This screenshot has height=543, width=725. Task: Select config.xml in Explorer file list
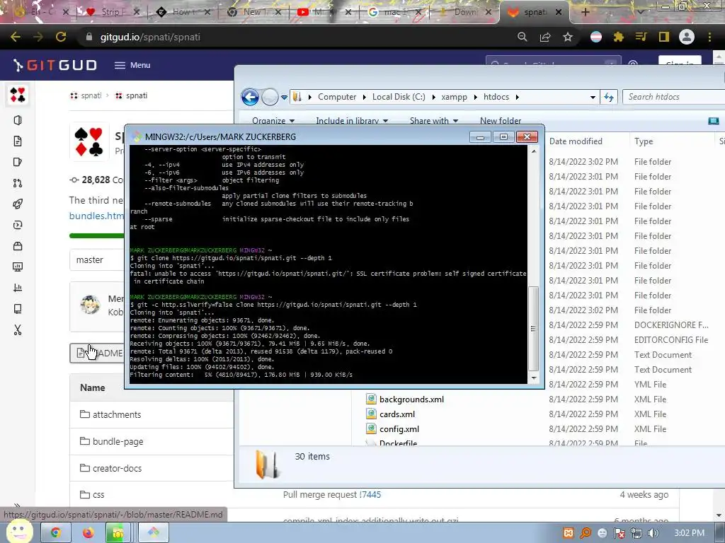pyautogui.click(x=399, y=429)
